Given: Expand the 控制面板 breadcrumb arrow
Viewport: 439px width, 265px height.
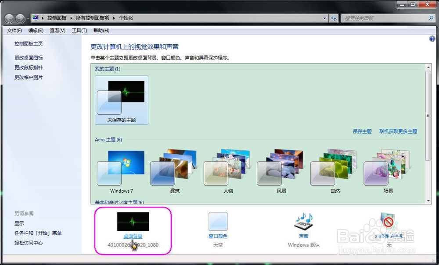Looking at the screenshot, I should pyautogui.click(x=71, y=18).
